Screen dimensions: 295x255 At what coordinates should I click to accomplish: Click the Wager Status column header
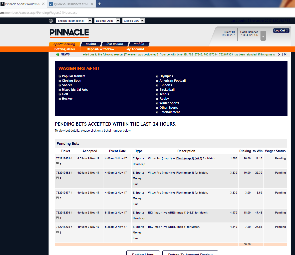275,151
